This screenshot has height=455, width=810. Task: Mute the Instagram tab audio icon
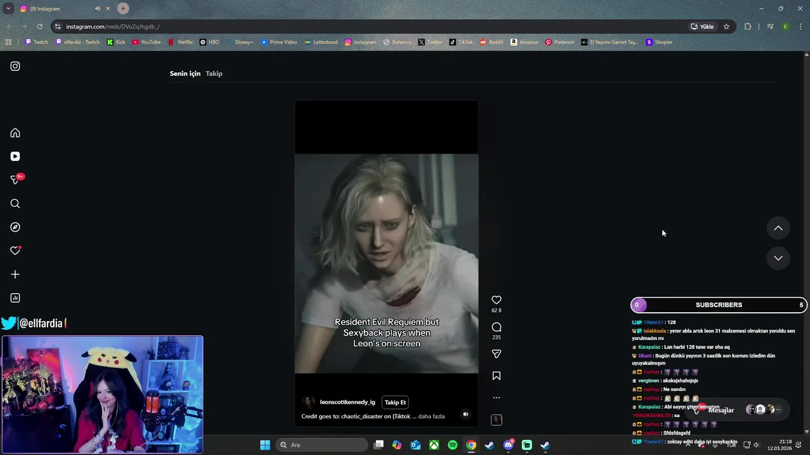97,9
